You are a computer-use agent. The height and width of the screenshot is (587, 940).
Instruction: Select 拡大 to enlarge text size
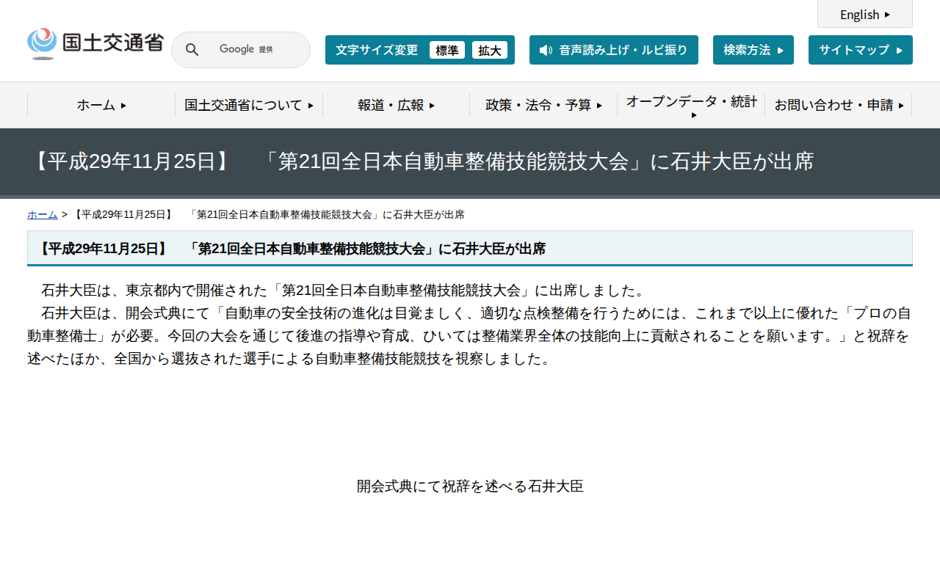[490, 50]
